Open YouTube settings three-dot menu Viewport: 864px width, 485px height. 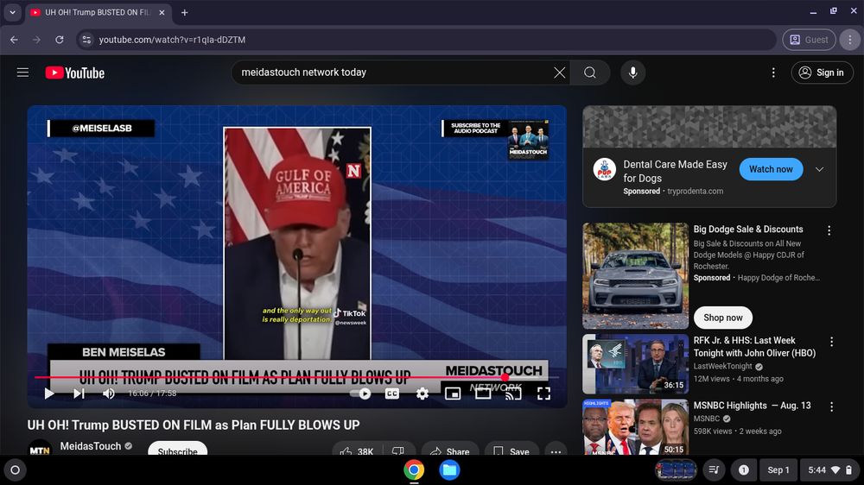[x=773, y=72]
